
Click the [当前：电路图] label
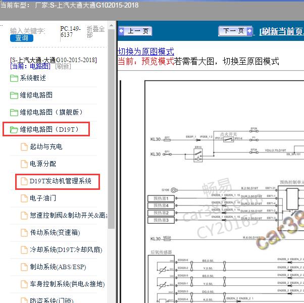click(x=30, y=67)
